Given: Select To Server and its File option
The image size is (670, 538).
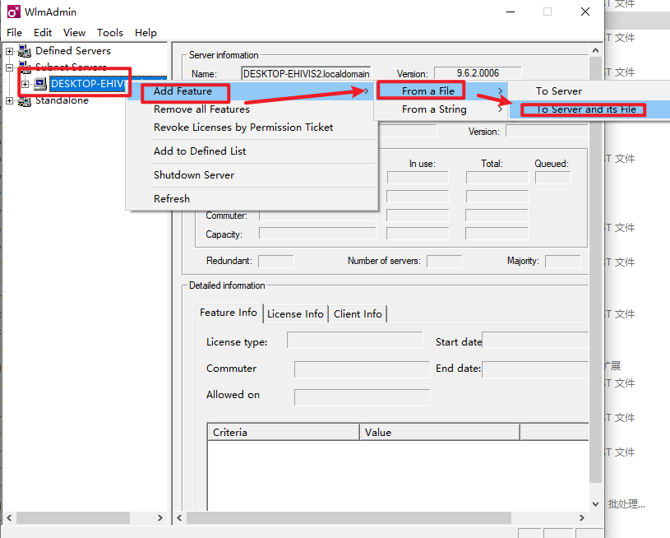Looking at the screenshot, I should coord(585,109).
